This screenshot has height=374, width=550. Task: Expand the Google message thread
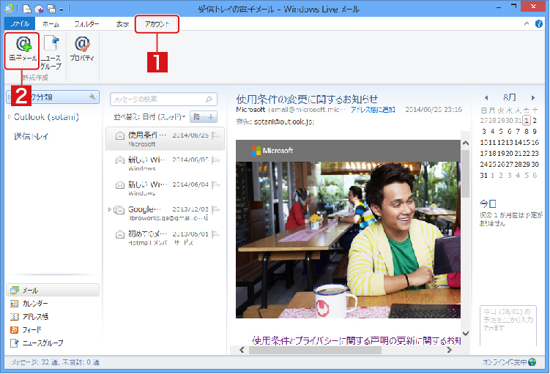click(111, 210)
